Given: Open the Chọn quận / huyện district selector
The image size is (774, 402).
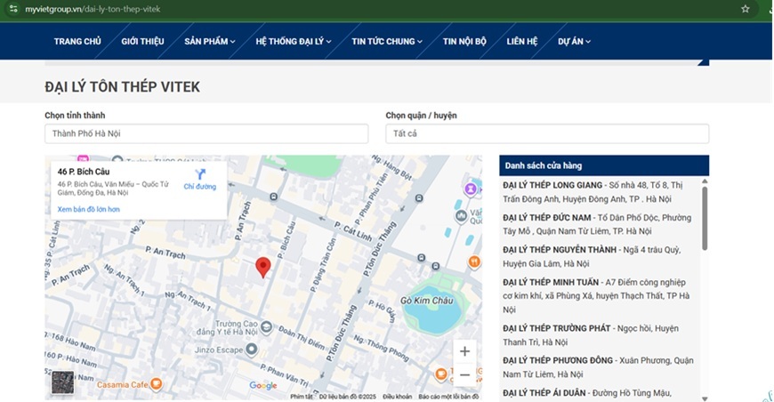Looking at the screenshot, I should (x=547, y=133).
